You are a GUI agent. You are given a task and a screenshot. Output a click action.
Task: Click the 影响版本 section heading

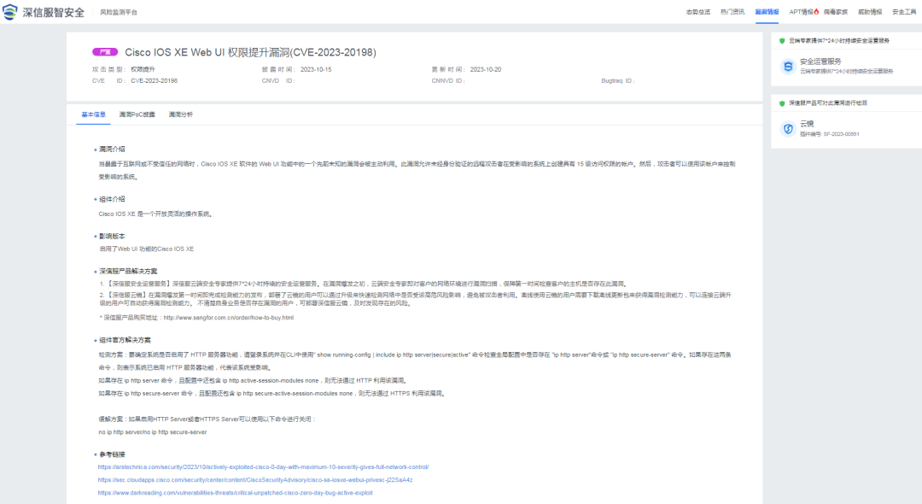point(112,237)
